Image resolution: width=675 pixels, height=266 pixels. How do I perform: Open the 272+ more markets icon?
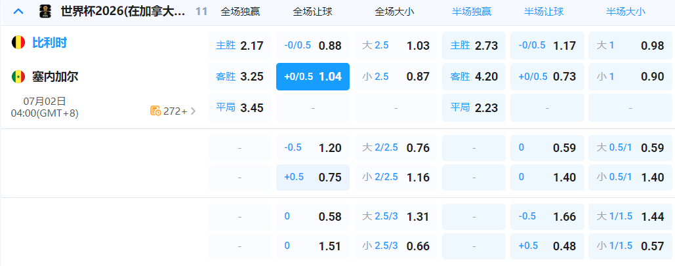pos(155,111)
